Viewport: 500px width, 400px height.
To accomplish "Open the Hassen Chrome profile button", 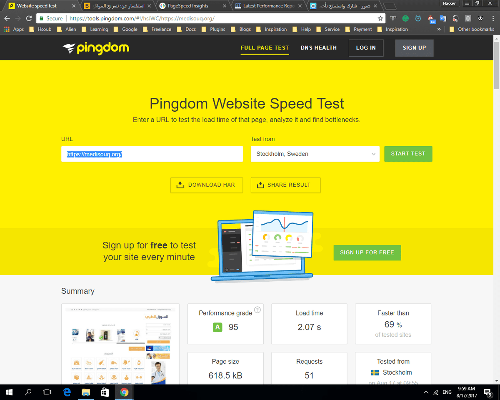I will tap(450, 3).
